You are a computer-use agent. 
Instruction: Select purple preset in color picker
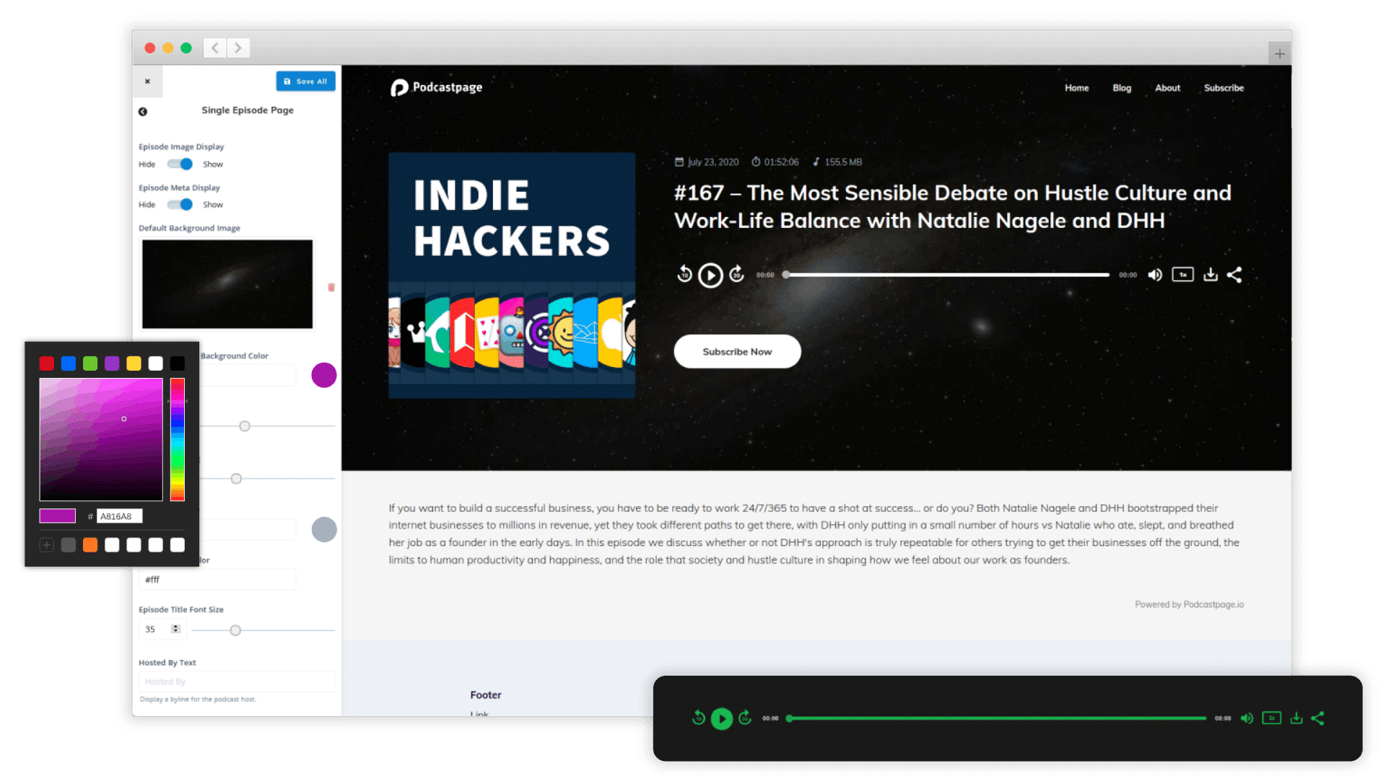(x=112, y=363)
